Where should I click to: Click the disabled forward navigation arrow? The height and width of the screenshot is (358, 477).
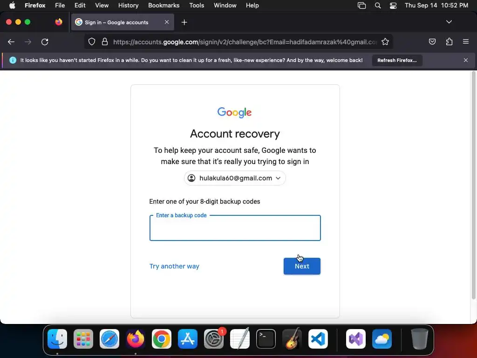[x=28, y=41]
